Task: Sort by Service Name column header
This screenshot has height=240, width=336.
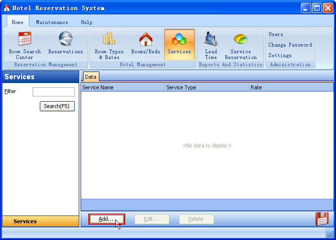Action: pyautogui.click(x=122, y=87)
